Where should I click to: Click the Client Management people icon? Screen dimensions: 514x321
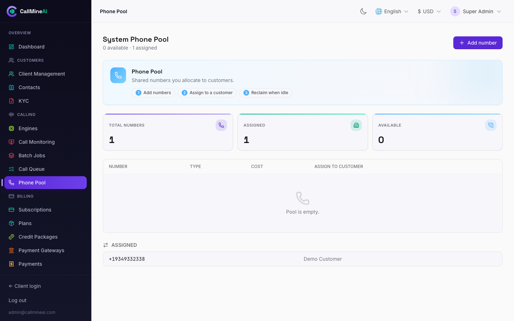tap(11, 74)
